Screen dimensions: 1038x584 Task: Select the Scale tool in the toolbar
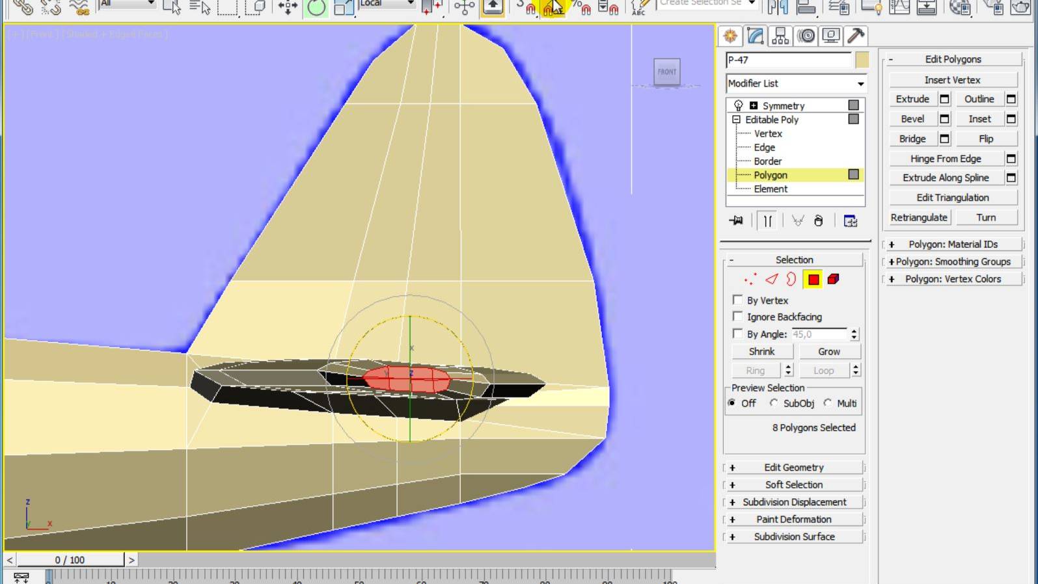click(x=344, y=7)
